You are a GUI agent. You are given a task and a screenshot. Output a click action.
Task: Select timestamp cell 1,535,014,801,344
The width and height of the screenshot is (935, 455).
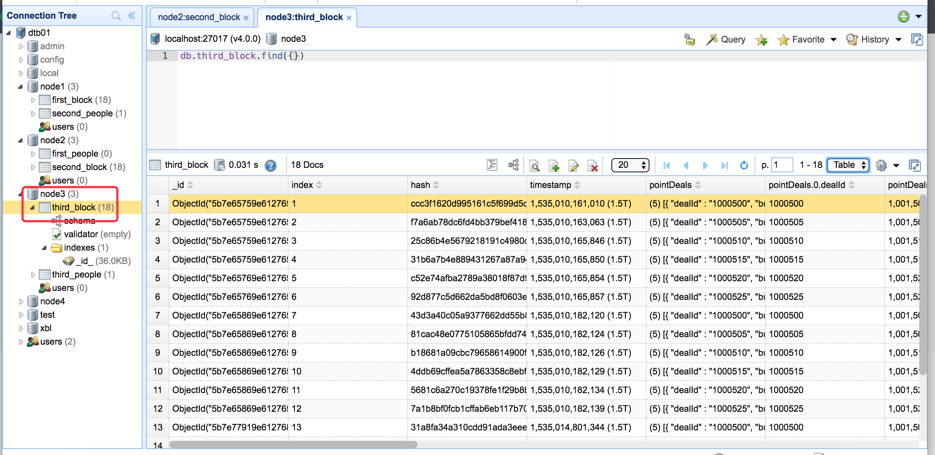586,427
